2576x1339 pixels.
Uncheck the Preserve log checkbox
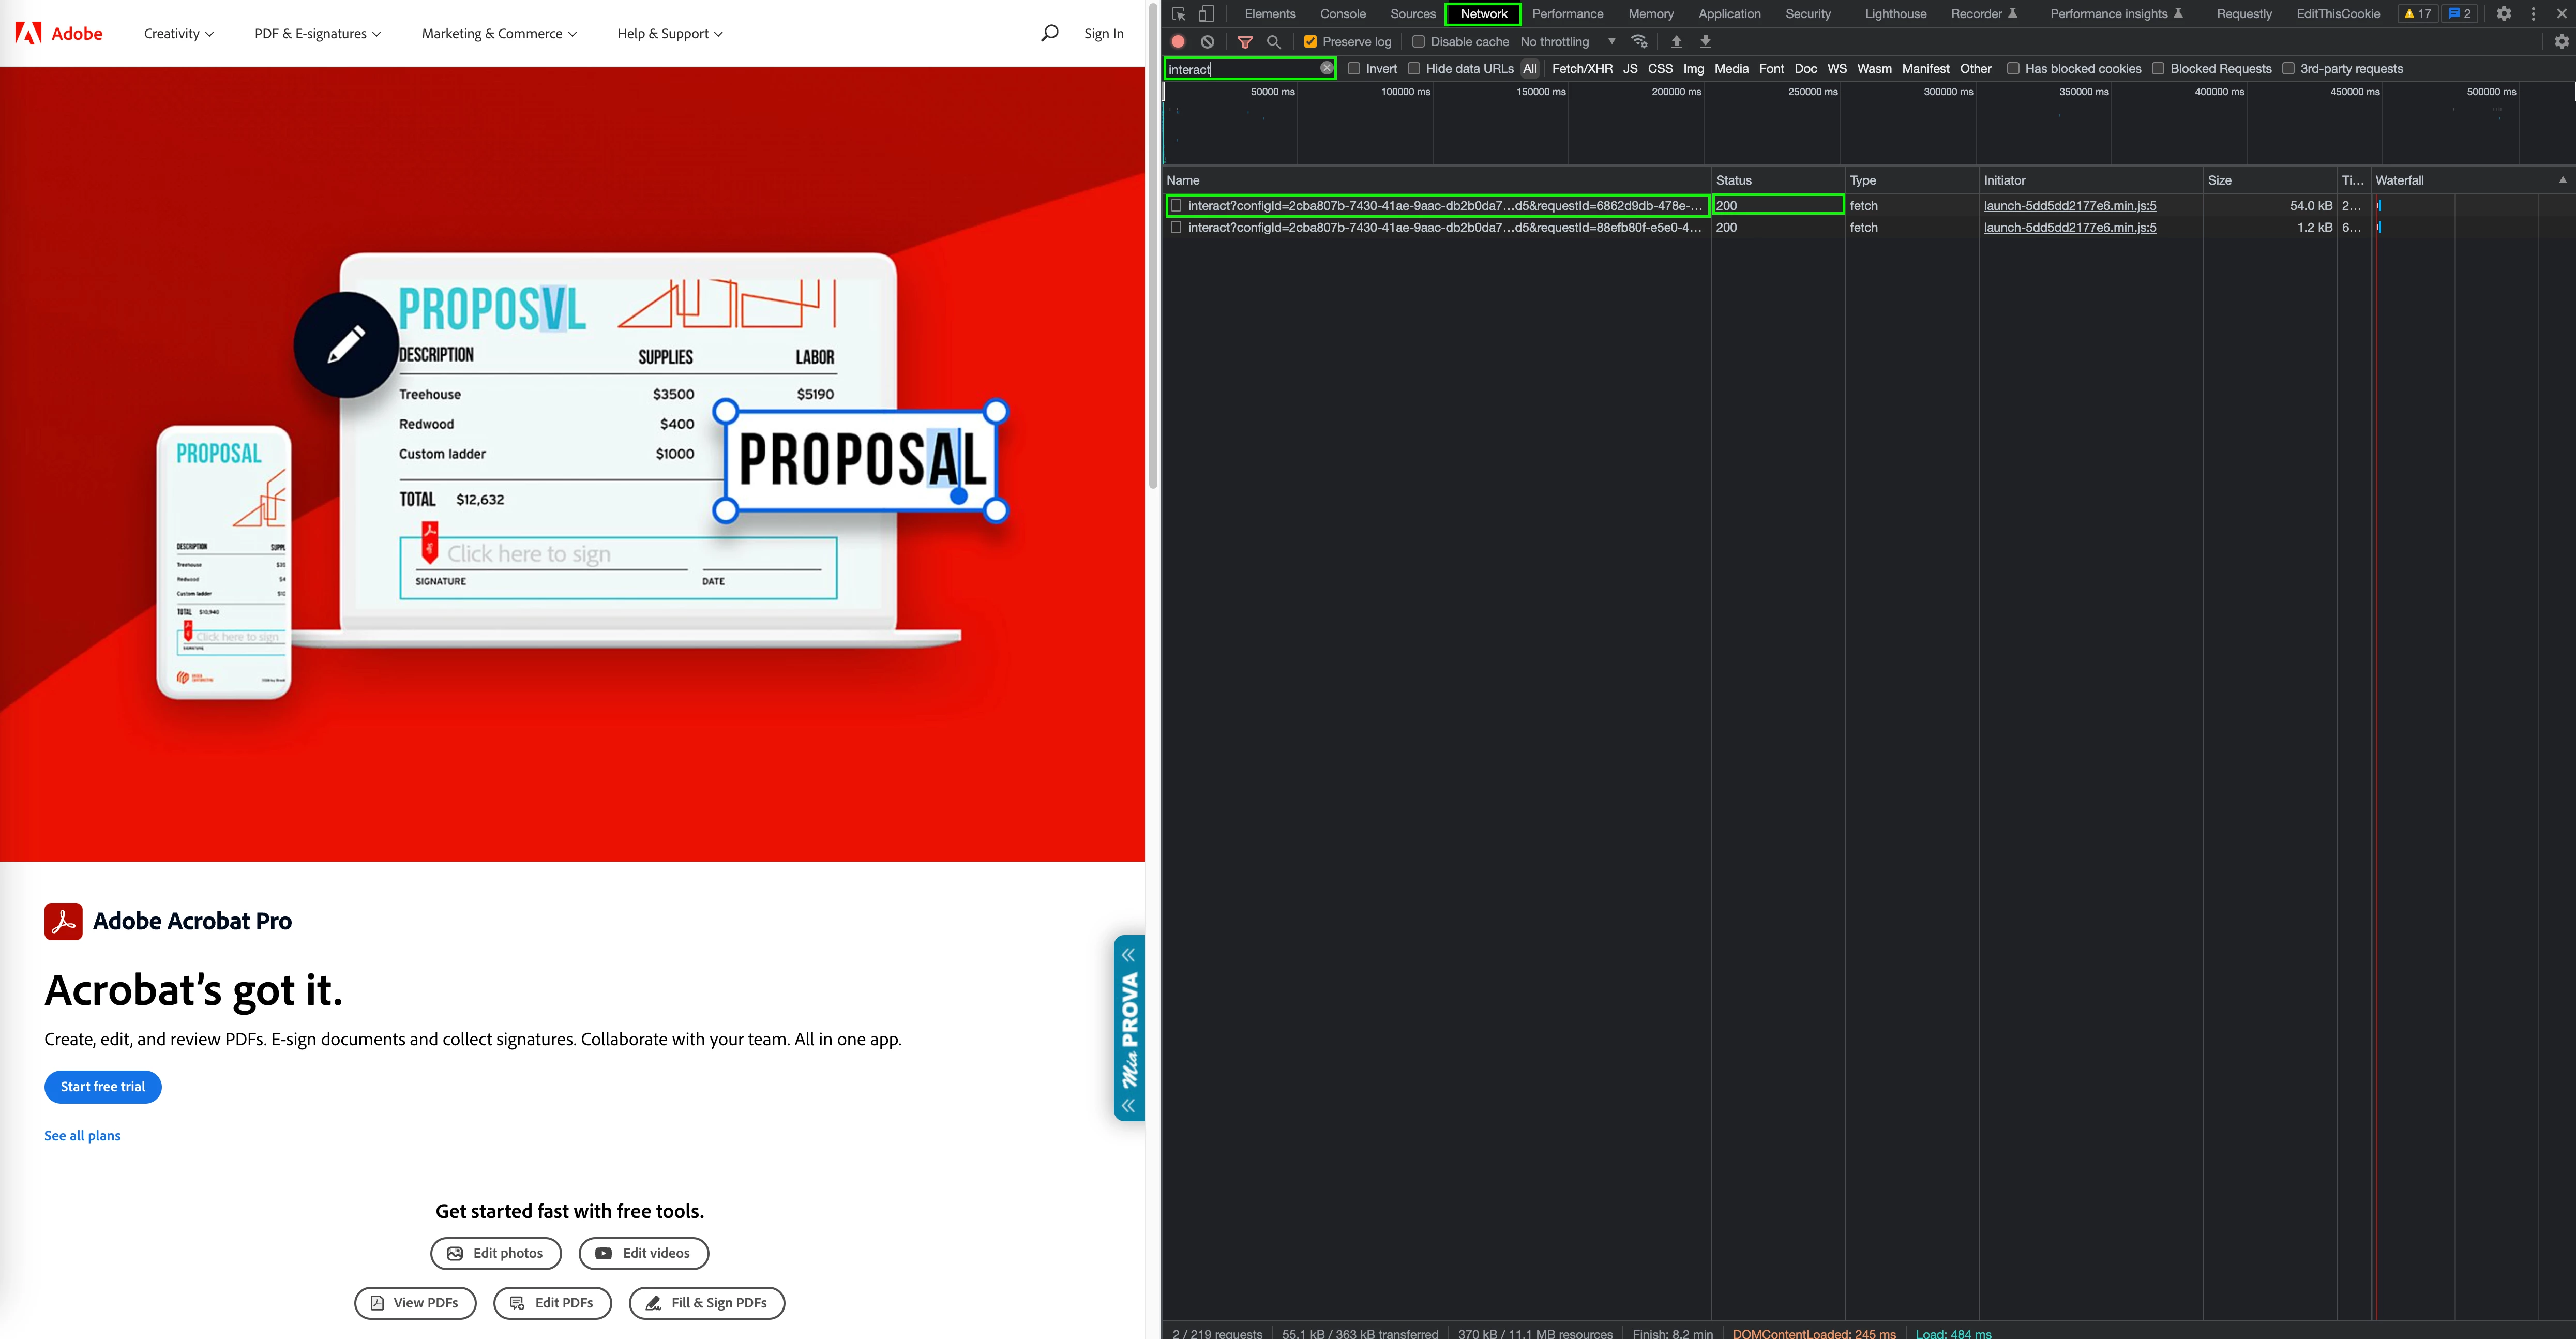1310,42
